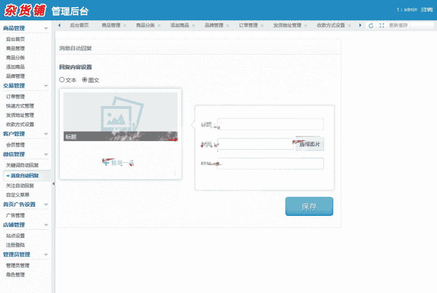Select the 文本 radio button

(62, 80)
